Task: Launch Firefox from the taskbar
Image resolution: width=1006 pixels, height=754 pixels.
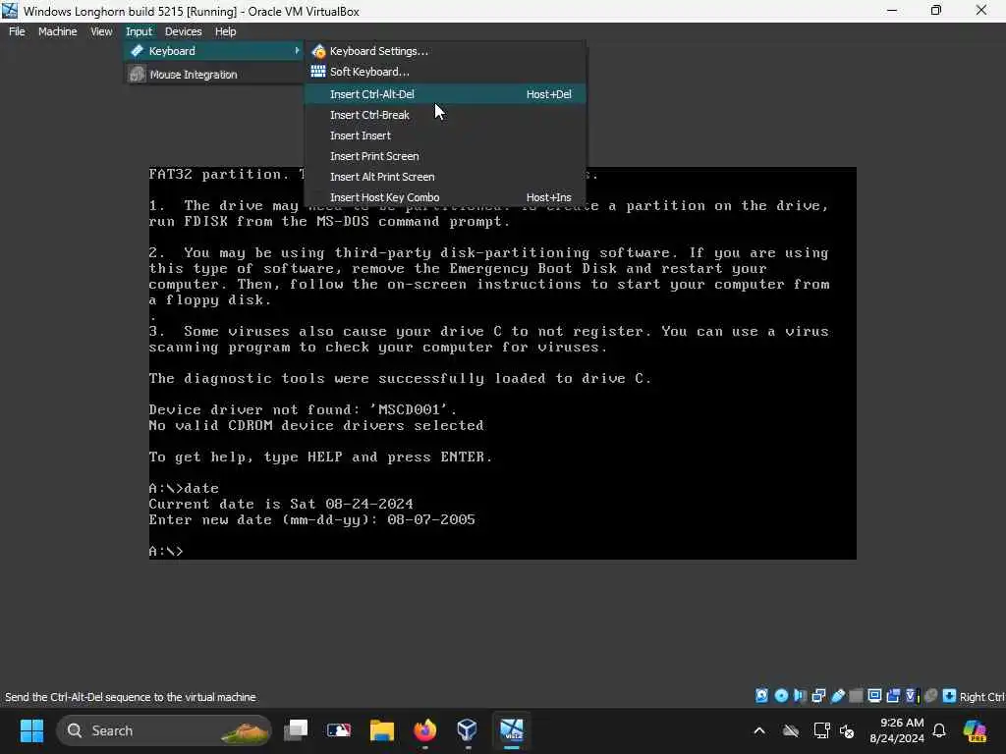Action: coord(424,730)
